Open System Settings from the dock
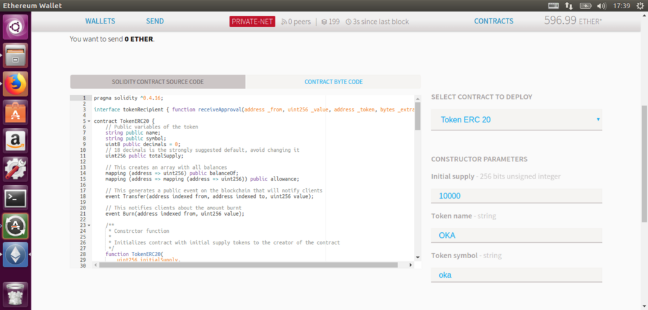 pos(15,169)
